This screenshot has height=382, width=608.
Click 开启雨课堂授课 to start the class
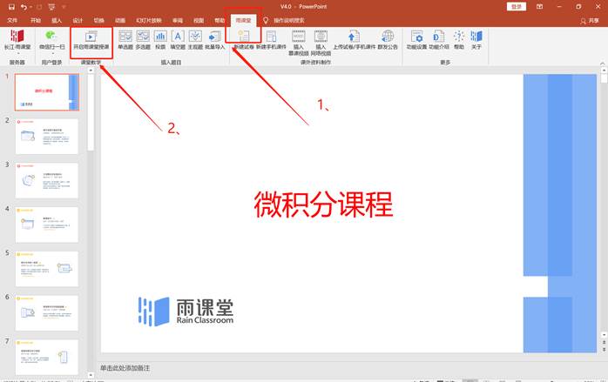point(91,41)
